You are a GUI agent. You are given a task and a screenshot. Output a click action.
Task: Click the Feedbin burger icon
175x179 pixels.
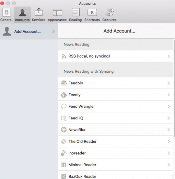pyautogui.click(x=64, y=83)
